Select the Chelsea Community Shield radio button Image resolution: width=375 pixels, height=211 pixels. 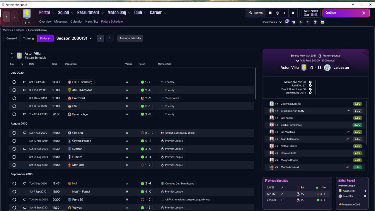[x=14, y=133]
